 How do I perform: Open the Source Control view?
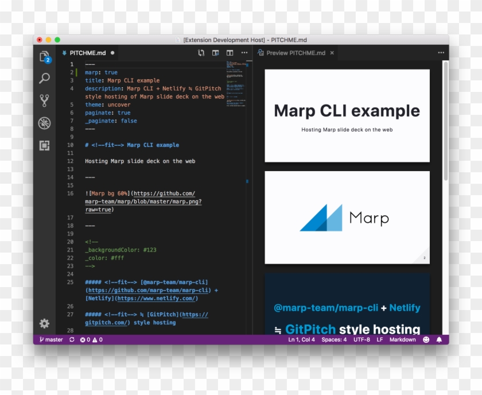click(44, 100)
